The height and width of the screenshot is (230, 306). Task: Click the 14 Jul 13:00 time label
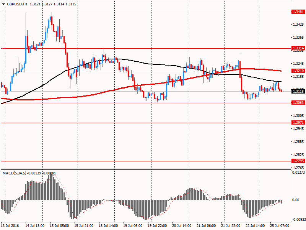pos(34,226)
